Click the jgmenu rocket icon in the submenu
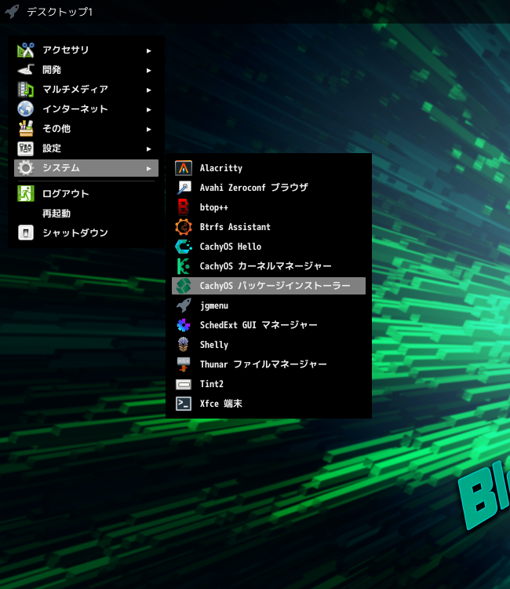Image resolution: width=510 pixels, height=589 pixels. (x=184, y=305)
